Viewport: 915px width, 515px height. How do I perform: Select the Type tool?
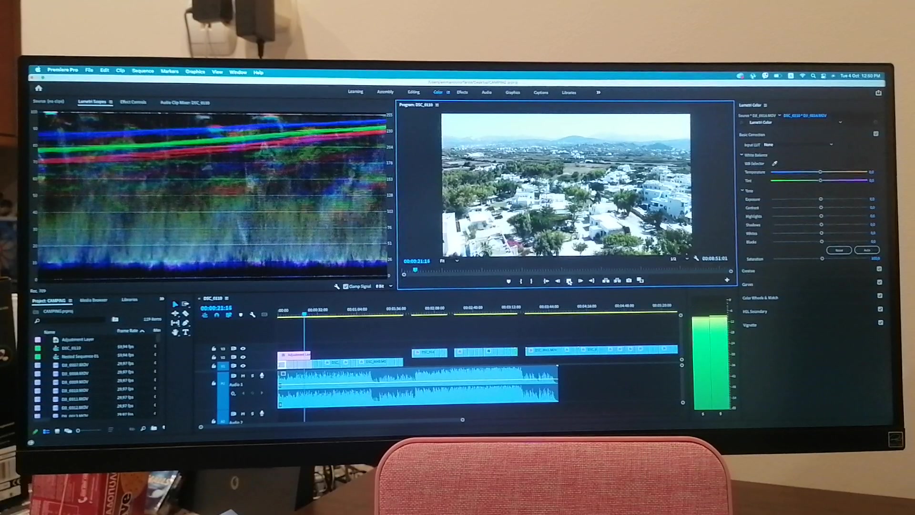point(185,332)
